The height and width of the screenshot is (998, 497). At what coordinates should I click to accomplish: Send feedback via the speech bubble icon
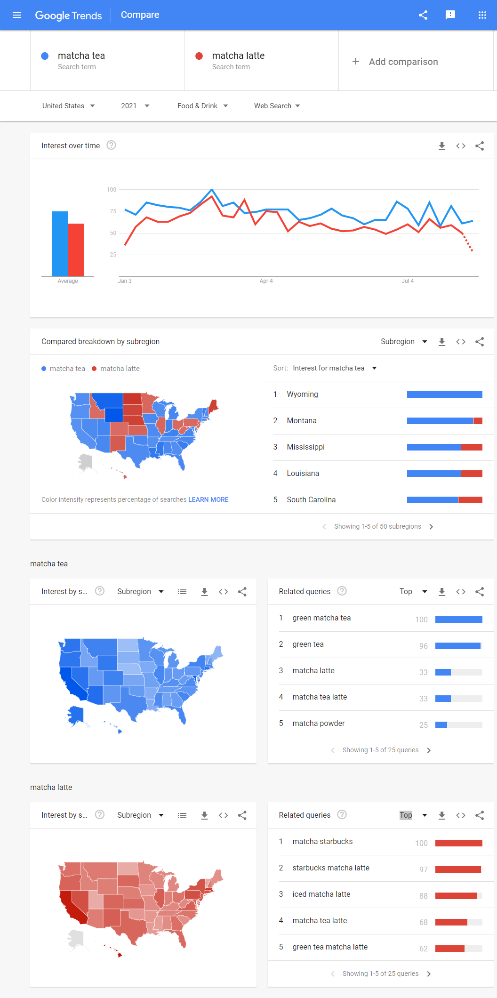tap(450, 15)
